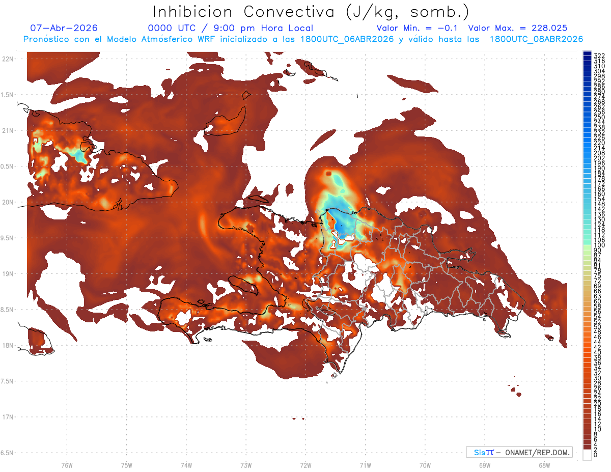Click the 68W longitude axis label
611x472 pixels.
coord(544,464)
